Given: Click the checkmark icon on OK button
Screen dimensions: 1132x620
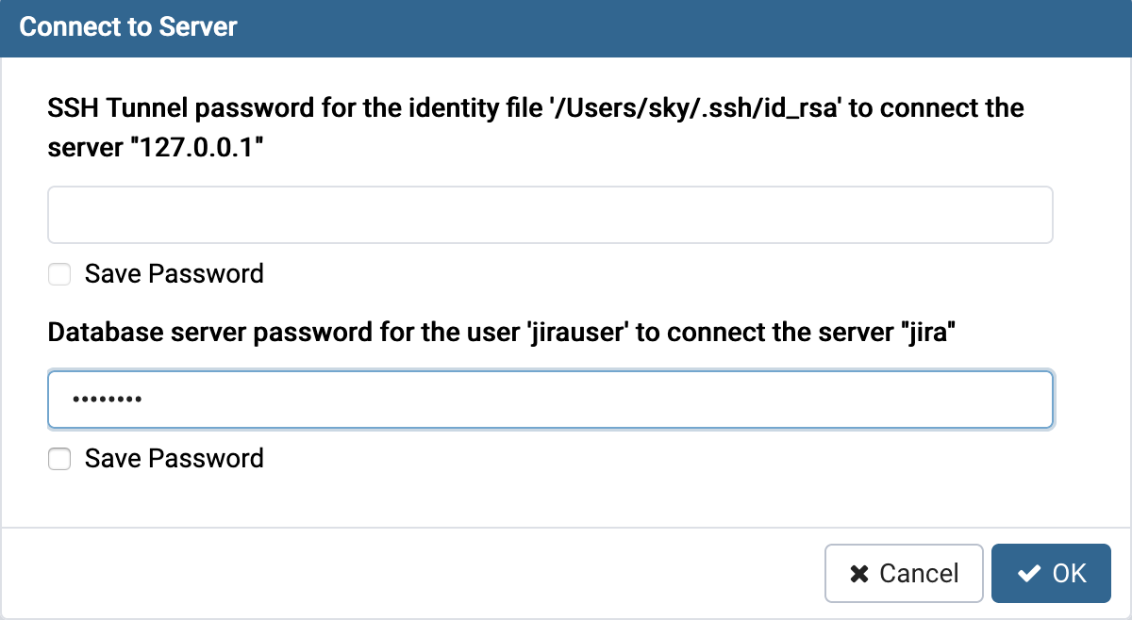Looking at the screenshot, I should (1029, 573).
